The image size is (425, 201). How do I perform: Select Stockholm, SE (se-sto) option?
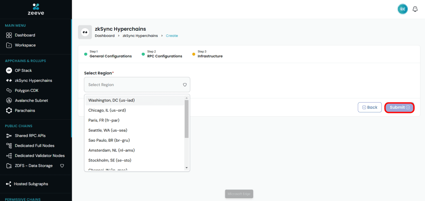tap(135, 160)
